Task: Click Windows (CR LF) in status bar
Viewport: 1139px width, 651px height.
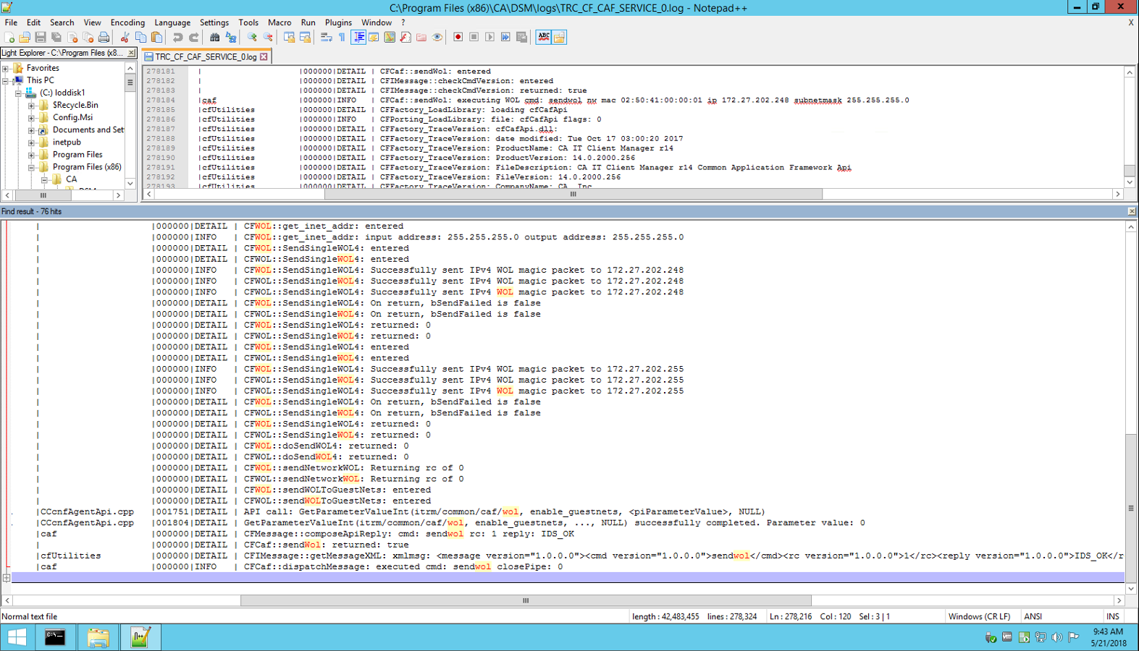Action: pyautogui.click(x=979, y=616)
